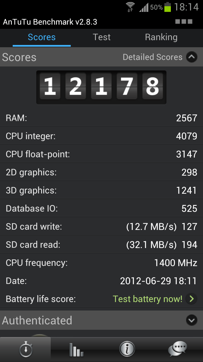Open the stopwatch benchmark icon in bottom bar
The height and width of the screenshot is (362, 203).
25,350
